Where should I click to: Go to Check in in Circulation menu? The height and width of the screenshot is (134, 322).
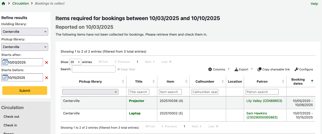coord(10,125)
